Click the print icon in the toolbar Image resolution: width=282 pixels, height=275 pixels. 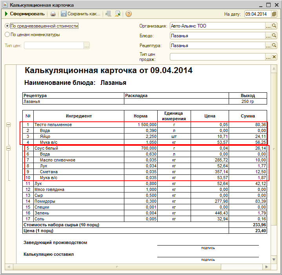click(53, 14)
